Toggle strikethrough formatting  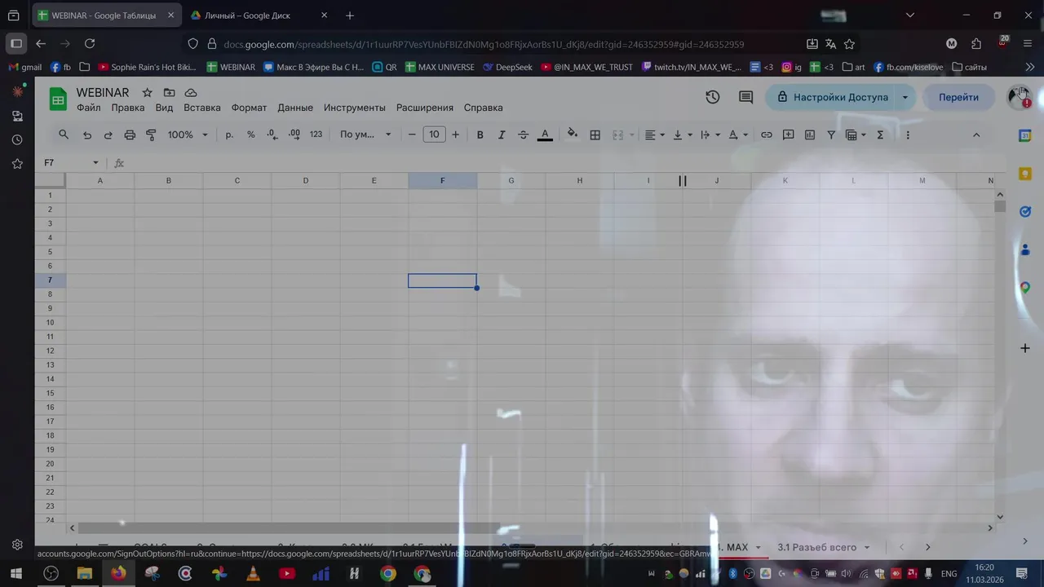point(523,135)
